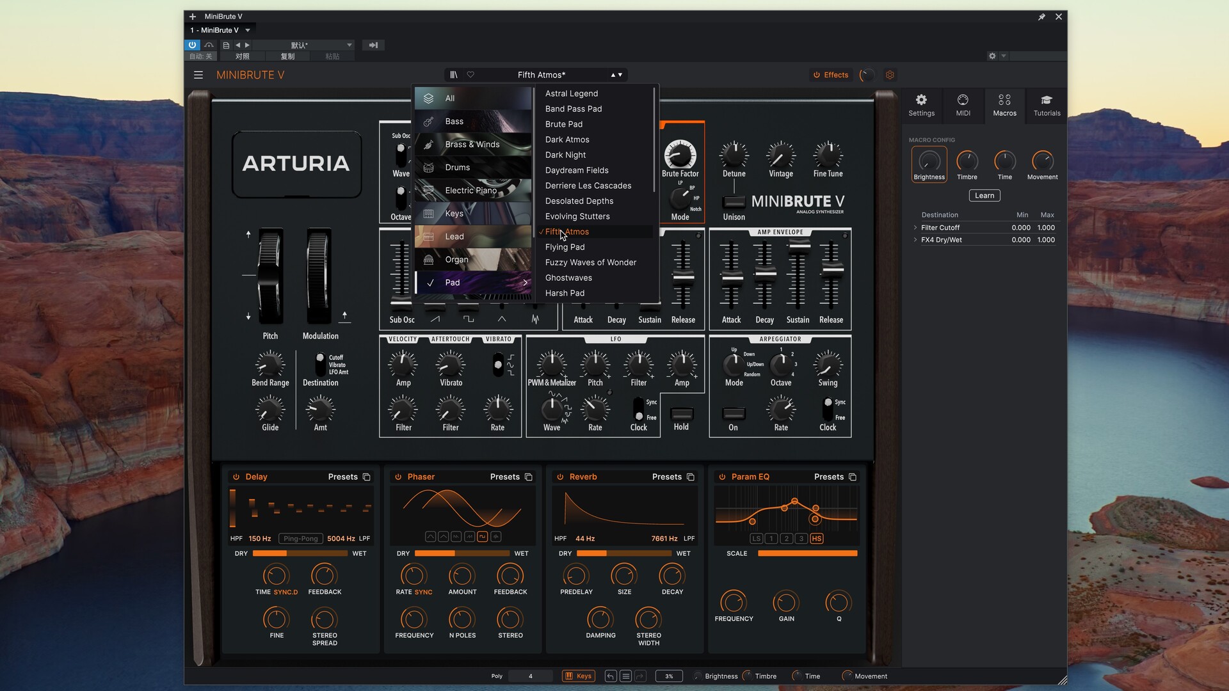This screenshot has width=1229, height=691.
Task: Open Reverb Presets menu
Action: pos(666,477)
